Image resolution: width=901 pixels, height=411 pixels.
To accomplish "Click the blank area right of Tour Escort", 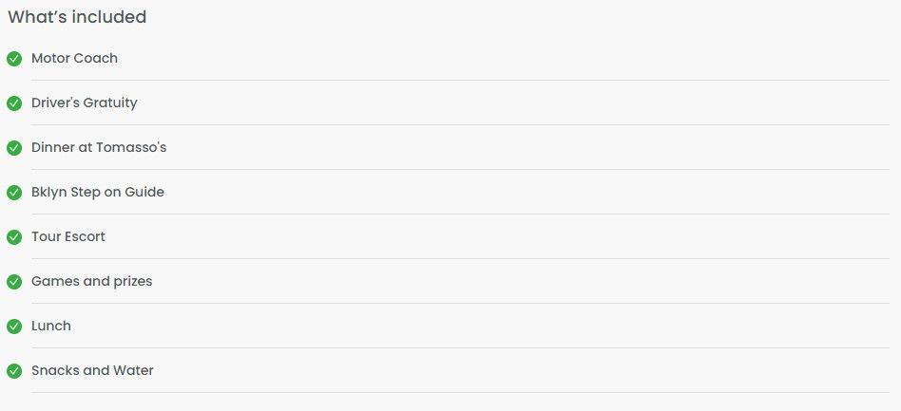I will (x=498, y=236).
